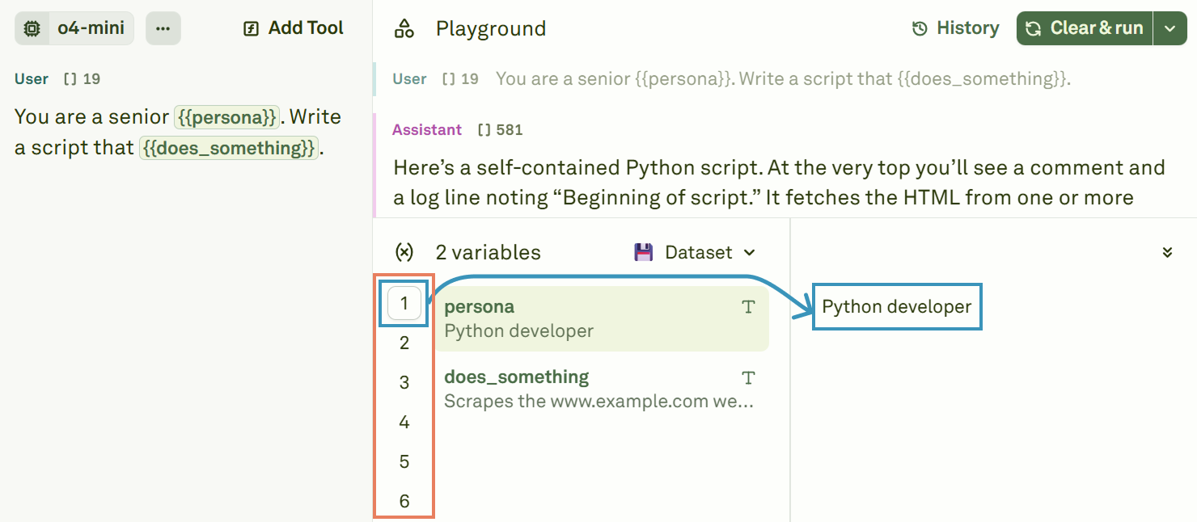Image resolution: width=1197 pixels, height=522 pixels.
Task: Click the floppy disk icon beside Dataset
Action: pyautogui.click(x=643, y=251)
